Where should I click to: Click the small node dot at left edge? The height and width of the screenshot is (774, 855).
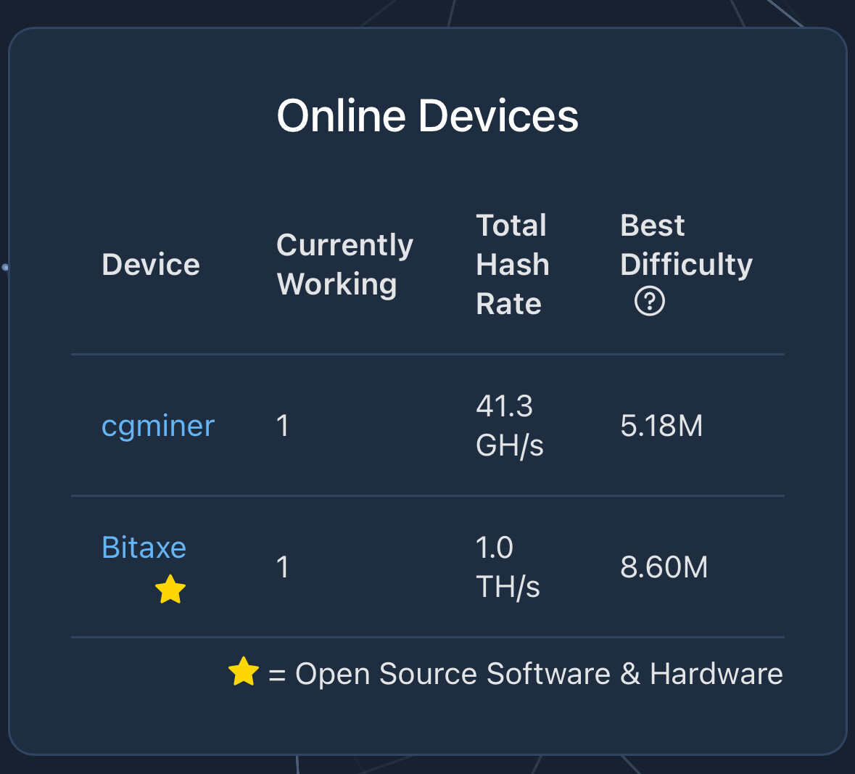point(5,268)
